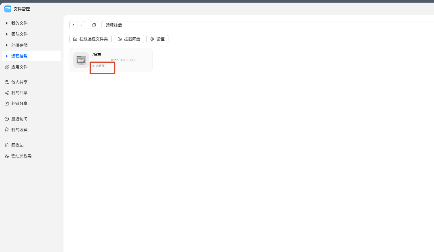The width and height of the screenshot is (434, 252).
Task: Click the 回收站 trash icon
Action: coord(7,145)
